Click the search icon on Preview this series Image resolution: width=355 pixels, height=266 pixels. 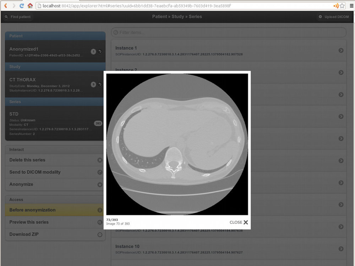pyautogui.click(x=100, y=222)
